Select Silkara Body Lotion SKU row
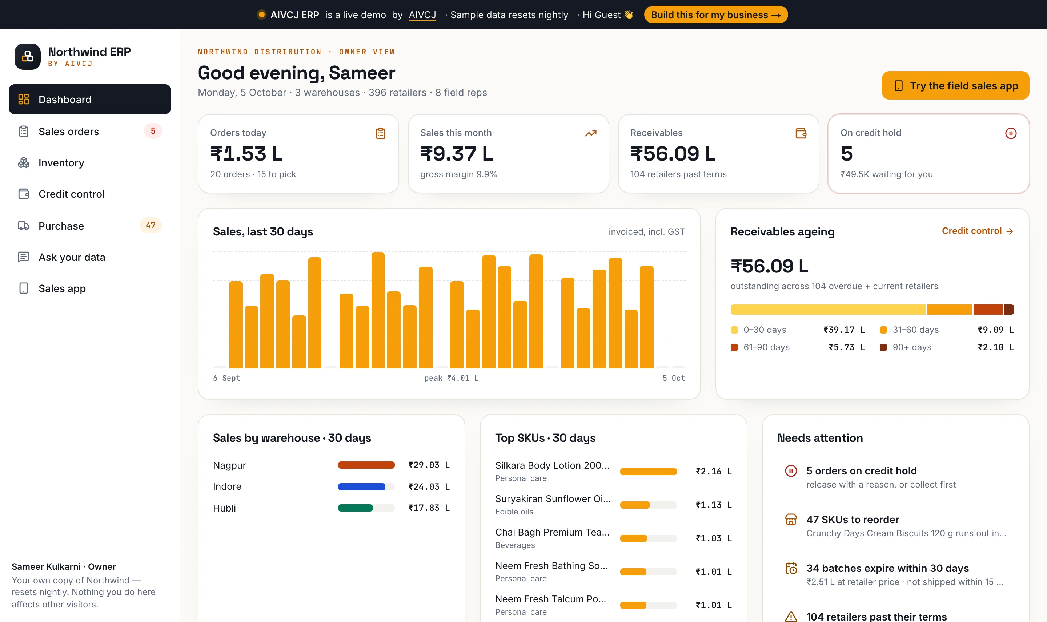Viewport: 1047px width, 622px height. pos(613,471)
